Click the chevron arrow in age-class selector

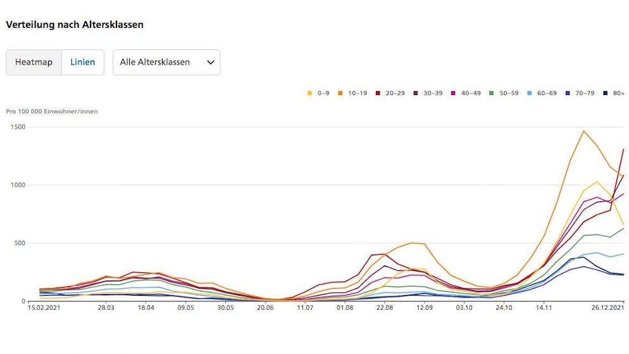210,63
